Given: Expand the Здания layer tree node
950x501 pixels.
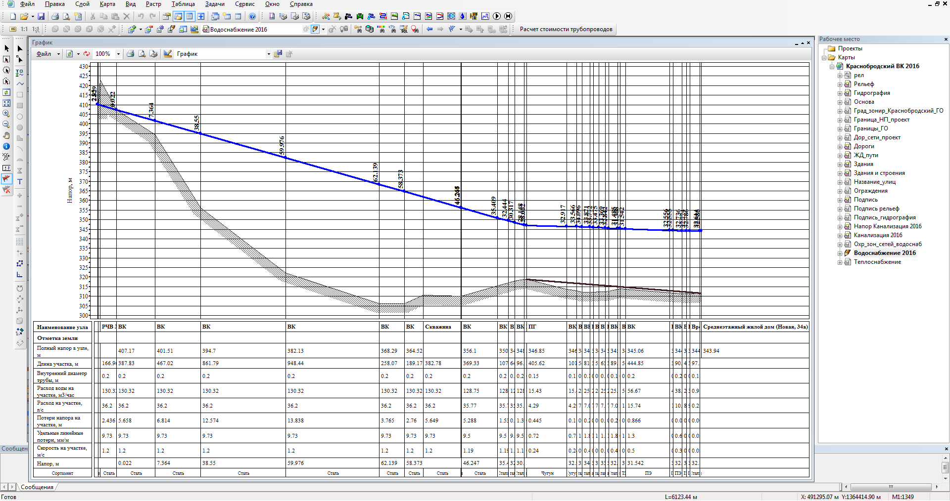Looking at the screenshot, I should (x=840, y=165).
